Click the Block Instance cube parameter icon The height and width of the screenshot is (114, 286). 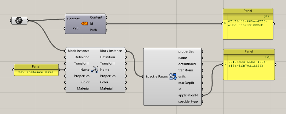click(x=19, y=21)
